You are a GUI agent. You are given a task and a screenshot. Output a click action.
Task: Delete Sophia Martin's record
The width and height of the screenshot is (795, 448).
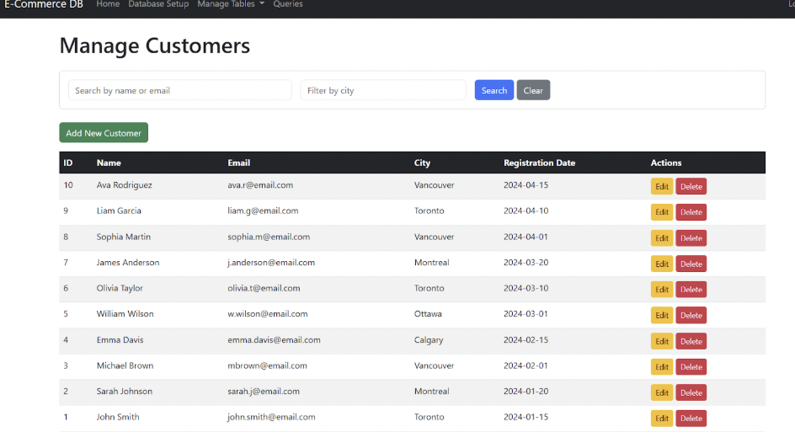click(x=691, y=238)
